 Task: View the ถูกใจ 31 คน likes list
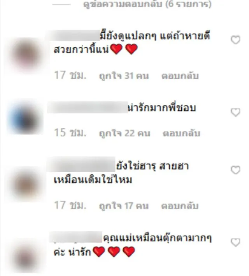pyautogui.click(x=124, y=76)
